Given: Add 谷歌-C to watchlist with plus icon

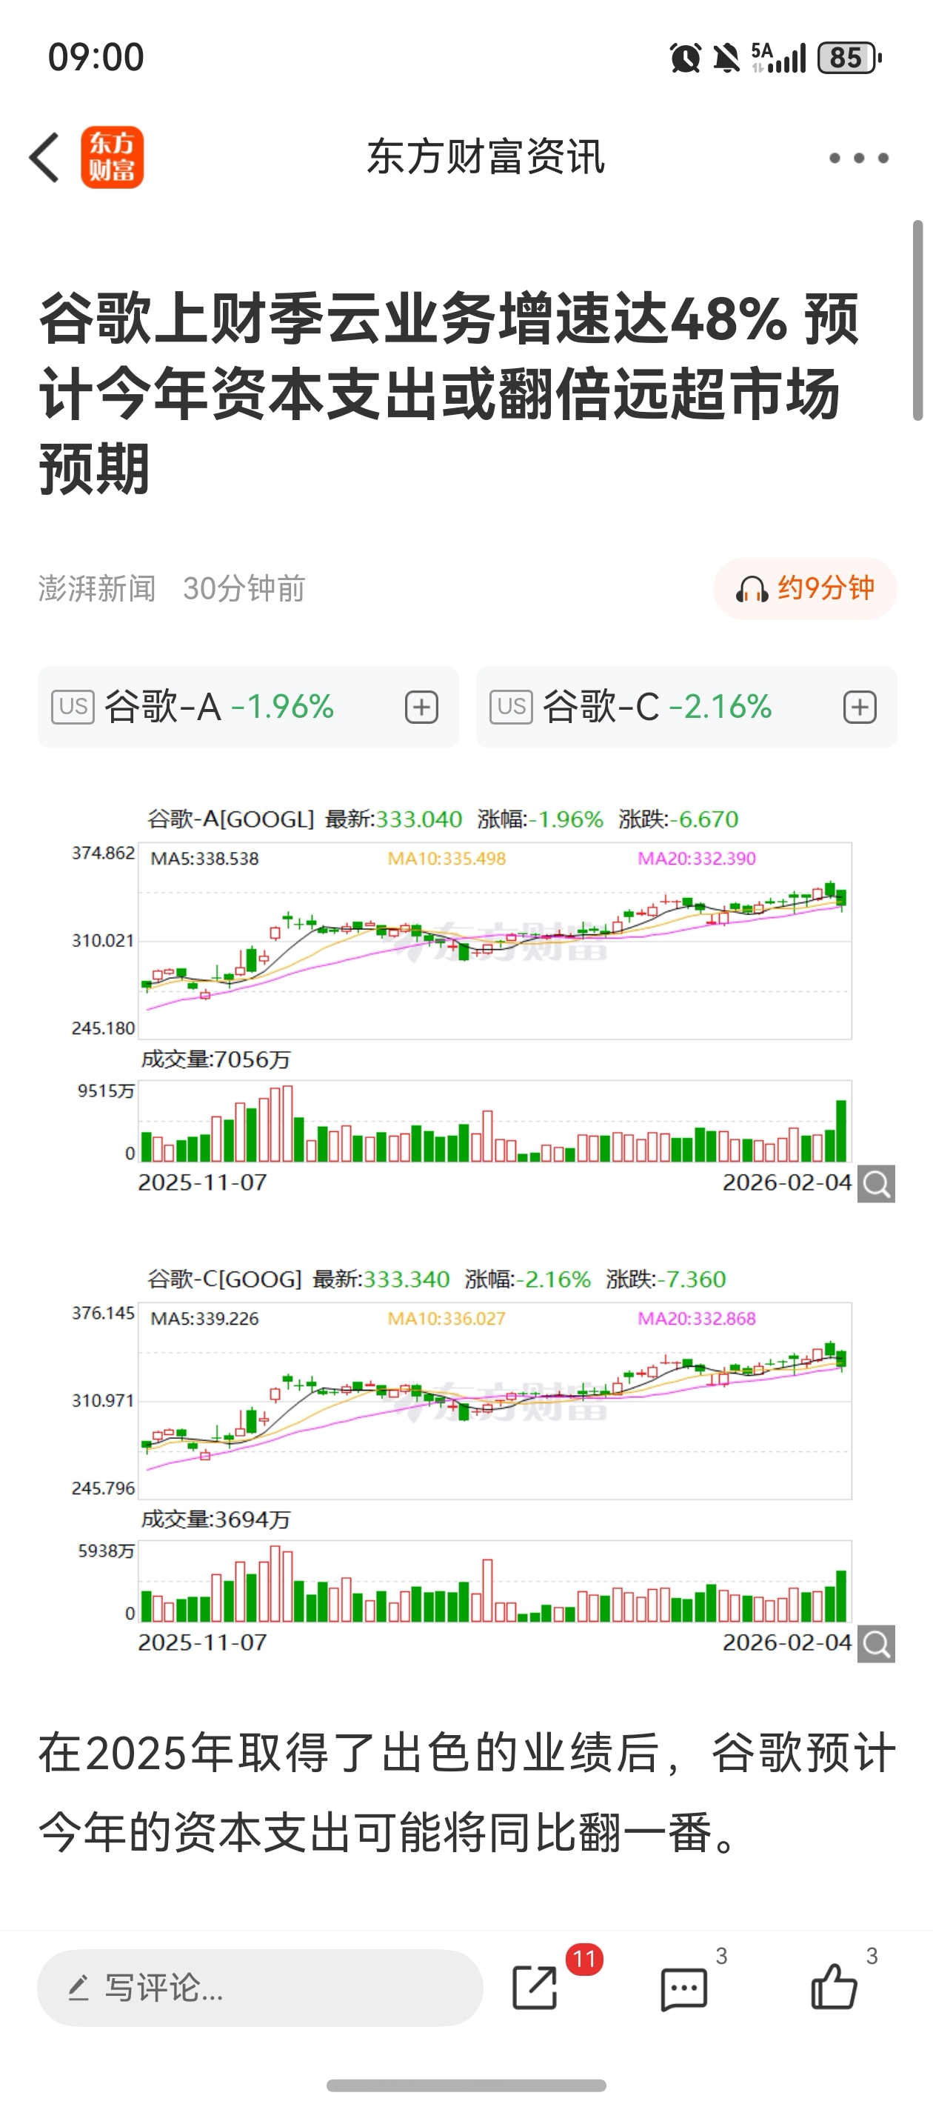Looking at the screenshot, I should 860,707.
